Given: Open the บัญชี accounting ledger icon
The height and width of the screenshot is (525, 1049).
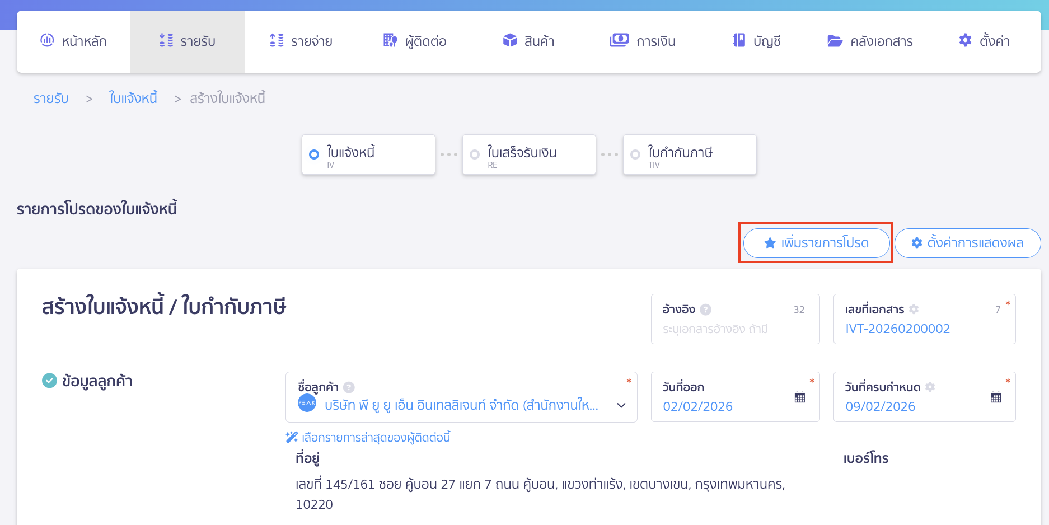Looking at the screenshot, I should 740,40.
